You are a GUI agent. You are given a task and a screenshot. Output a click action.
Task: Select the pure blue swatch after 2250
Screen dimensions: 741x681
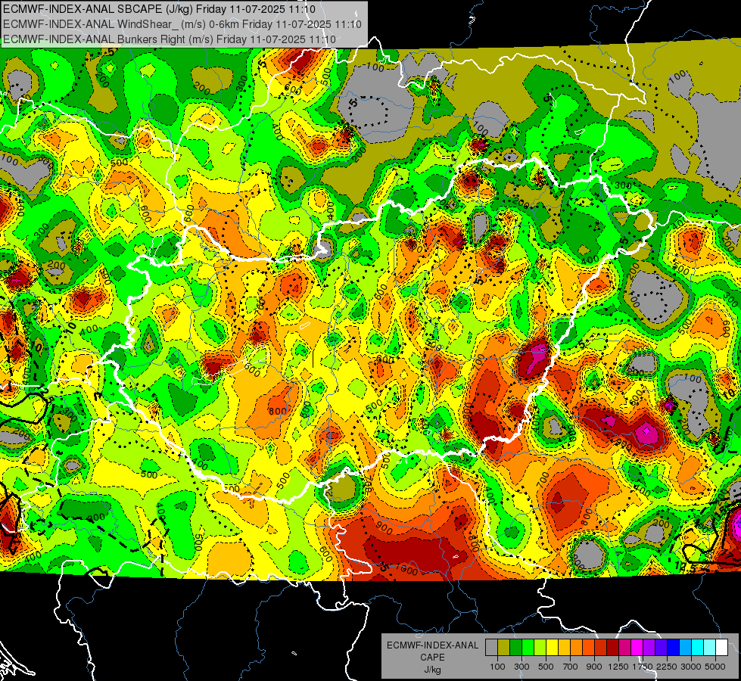(674, 648)
